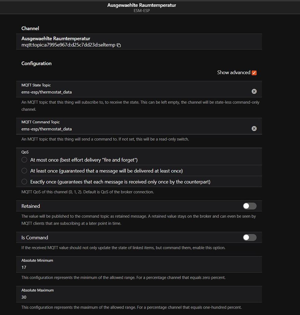This screenshot has width=300, height=315.
Task: Click the QoS section label
Action: click(25, 152)
